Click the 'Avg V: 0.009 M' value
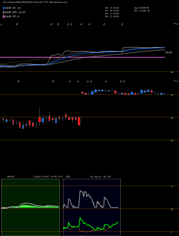179x236 pixels. (x=141, y=8)
